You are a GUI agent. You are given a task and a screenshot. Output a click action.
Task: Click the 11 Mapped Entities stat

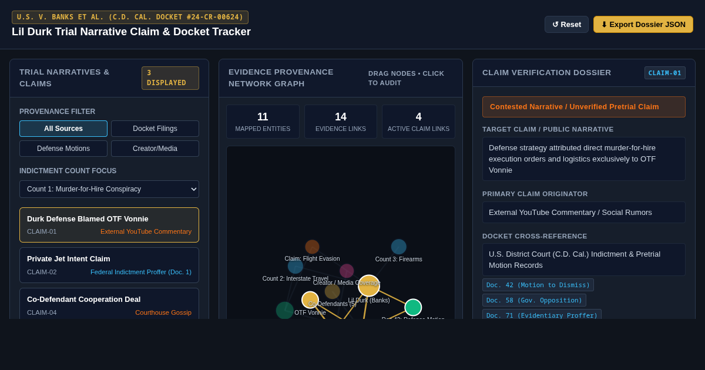[263, 122]
